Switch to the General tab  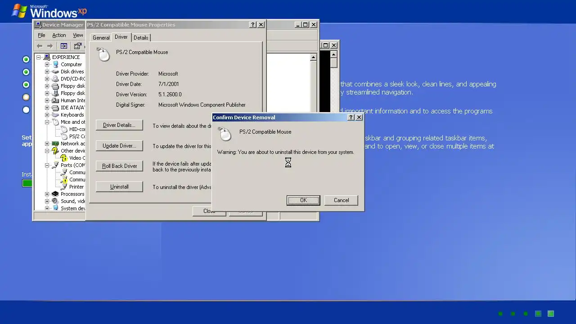click(x=101, y=38)
